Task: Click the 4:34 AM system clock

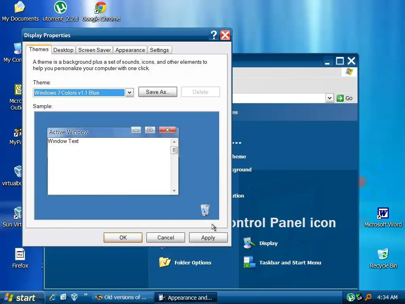Action: (387, 297)
